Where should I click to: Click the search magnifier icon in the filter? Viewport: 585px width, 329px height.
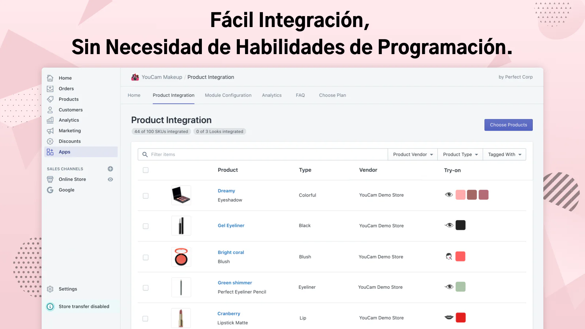[x=145, y=154]
